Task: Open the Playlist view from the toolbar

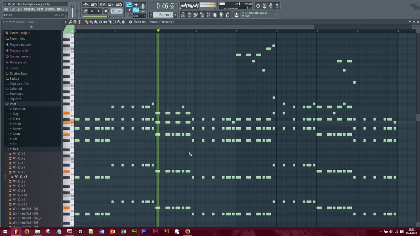Action: tap(183, 14)
